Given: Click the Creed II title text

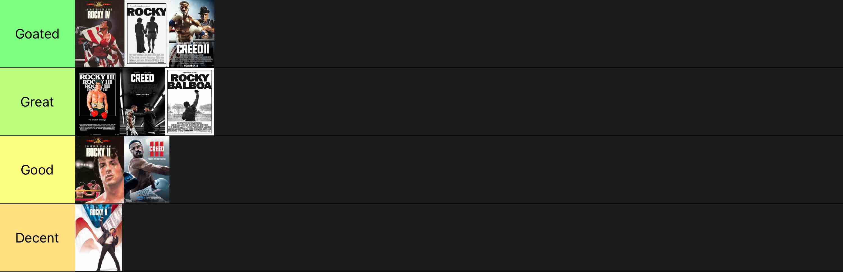Looking at the screenshot, I should point(193,49).
